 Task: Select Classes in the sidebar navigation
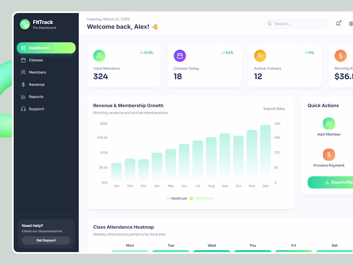pyautogui.click(x=36, y=60)
